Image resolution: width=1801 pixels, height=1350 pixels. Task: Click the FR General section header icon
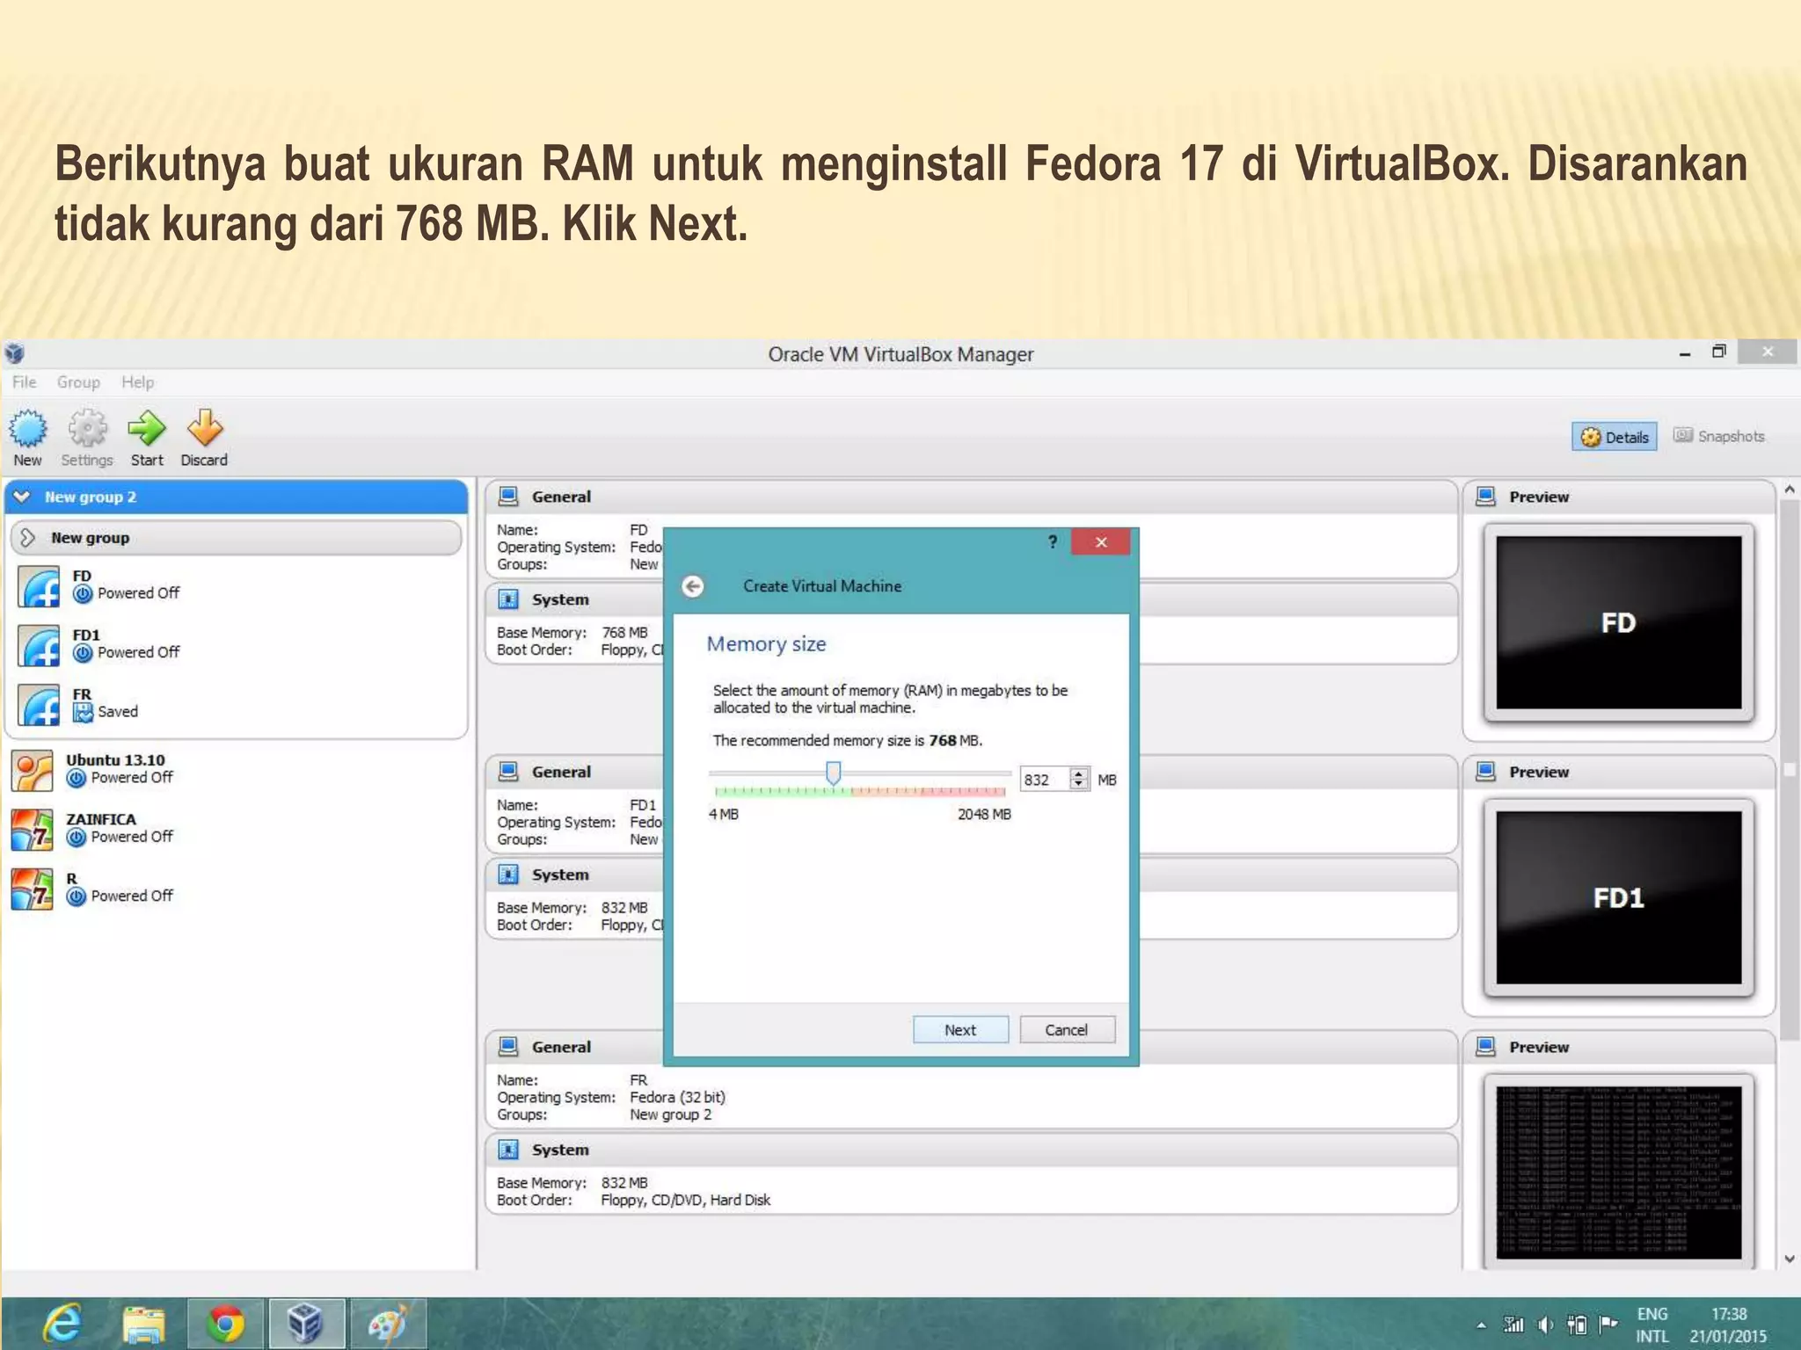(x=508, y=1047)
